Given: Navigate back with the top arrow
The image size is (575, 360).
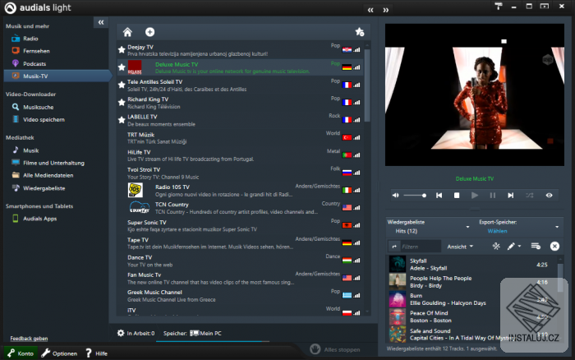Looking at the screenshot, I should 370,10.
